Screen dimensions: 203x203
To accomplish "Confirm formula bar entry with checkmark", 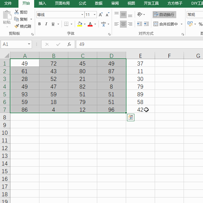I will tap(58, 44).
